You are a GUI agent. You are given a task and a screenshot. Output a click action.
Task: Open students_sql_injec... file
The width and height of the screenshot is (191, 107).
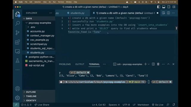(42, 48)
